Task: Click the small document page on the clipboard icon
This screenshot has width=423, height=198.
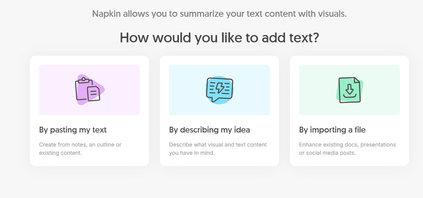Action: click(93, 93)
